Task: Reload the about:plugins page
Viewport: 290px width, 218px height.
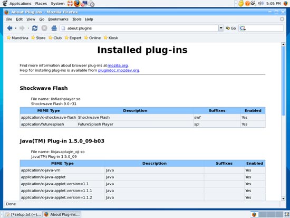Action: pyautogui.click(x=35, y=28)
